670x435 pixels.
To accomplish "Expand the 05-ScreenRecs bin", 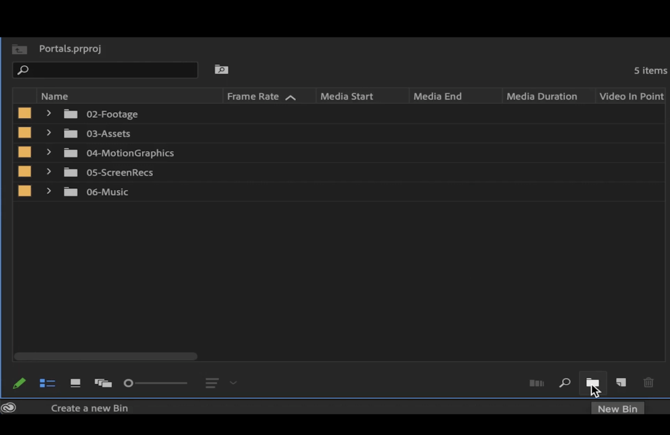I will [49, 172].
